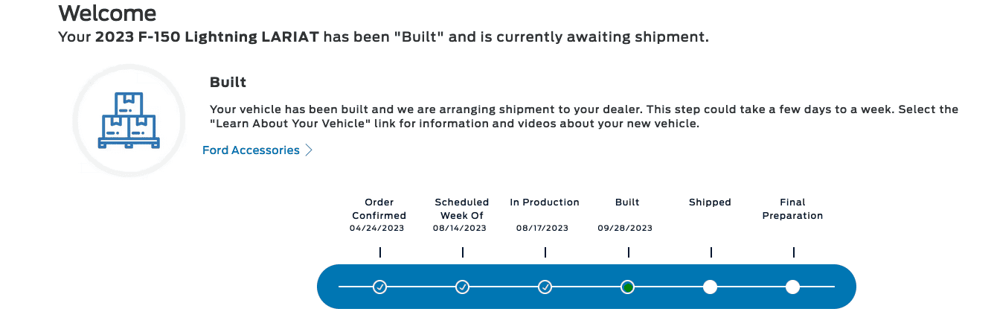994x335 pixels.
Task: Click the Final Preparation step label
Action: coord(792,208)
